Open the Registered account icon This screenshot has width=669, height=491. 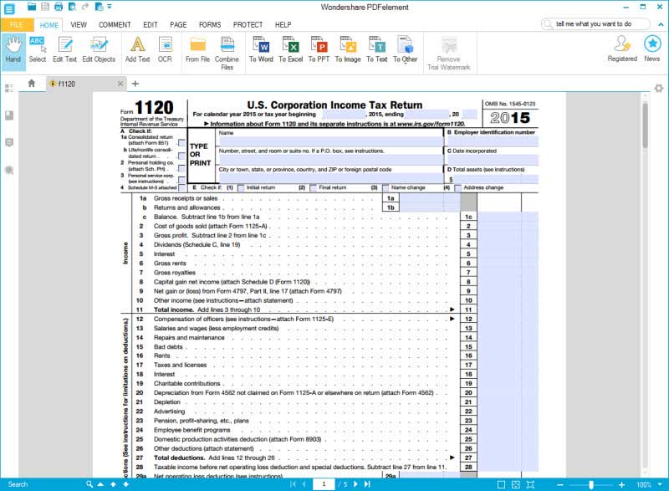coord(622,49)
